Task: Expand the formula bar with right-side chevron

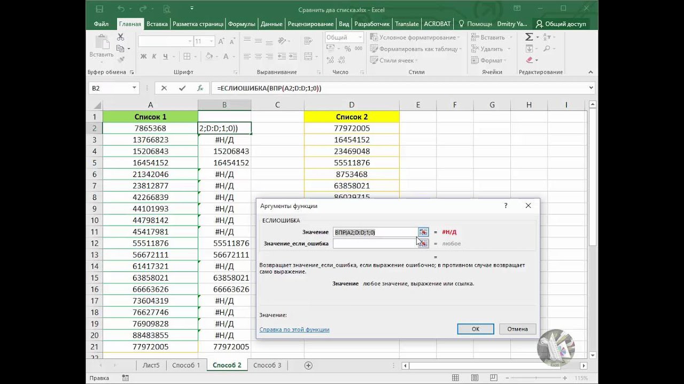Action: (x=591, y=88)
